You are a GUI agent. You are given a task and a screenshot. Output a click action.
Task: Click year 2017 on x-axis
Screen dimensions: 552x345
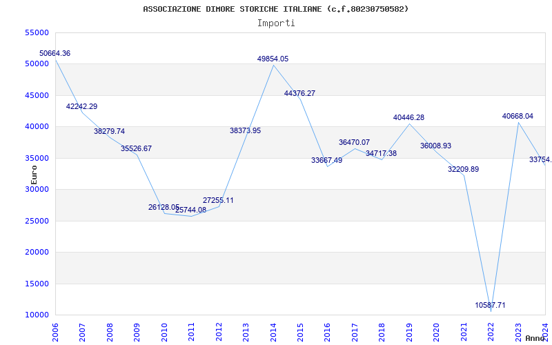(355, 333)
